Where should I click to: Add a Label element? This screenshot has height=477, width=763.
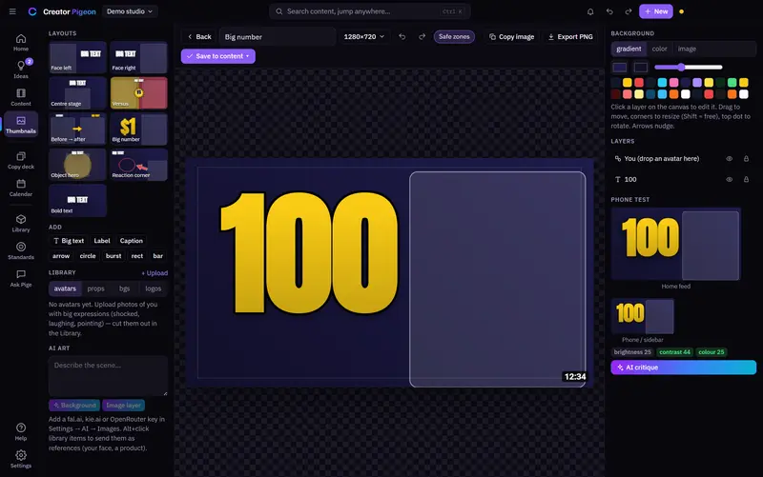102,241
